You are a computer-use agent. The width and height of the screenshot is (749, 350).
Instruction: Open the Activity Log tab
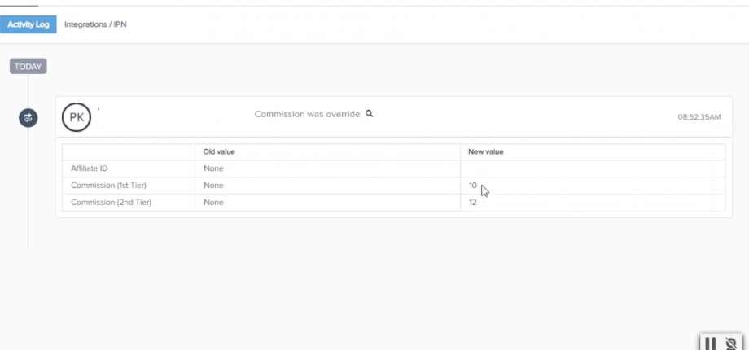(28, 24)
